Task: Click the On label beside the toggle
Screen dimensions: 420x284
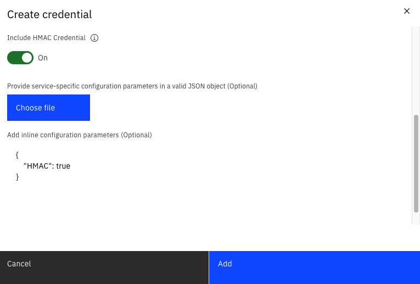Action: coord(43,58)
